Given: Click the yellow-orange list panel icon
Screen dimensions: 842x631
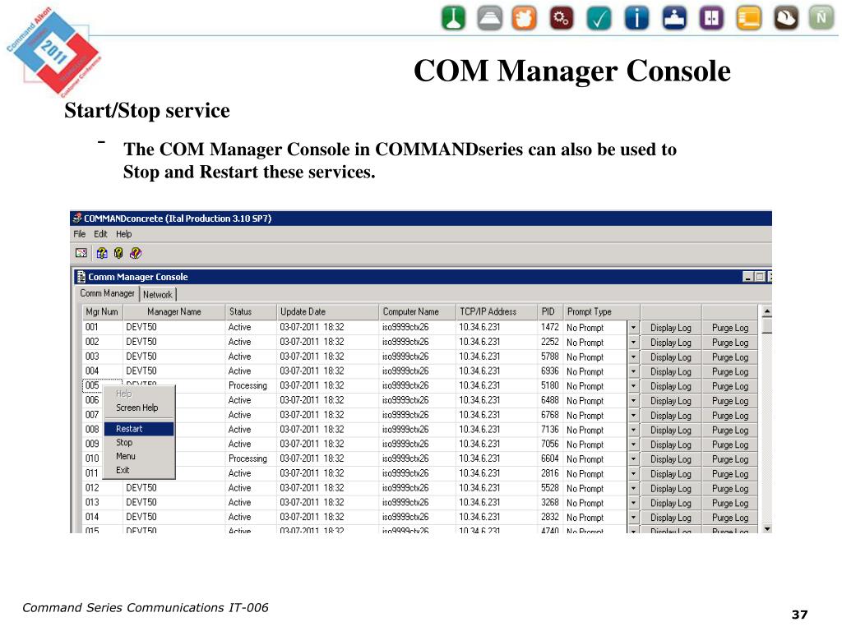Looking at the screenshot, I should pos(748,18).
